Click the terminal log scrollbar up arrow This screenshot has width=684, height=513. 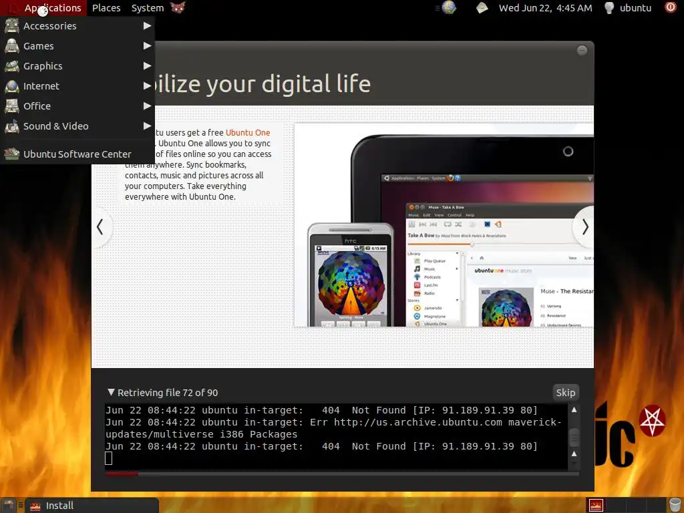pos(574,409)
